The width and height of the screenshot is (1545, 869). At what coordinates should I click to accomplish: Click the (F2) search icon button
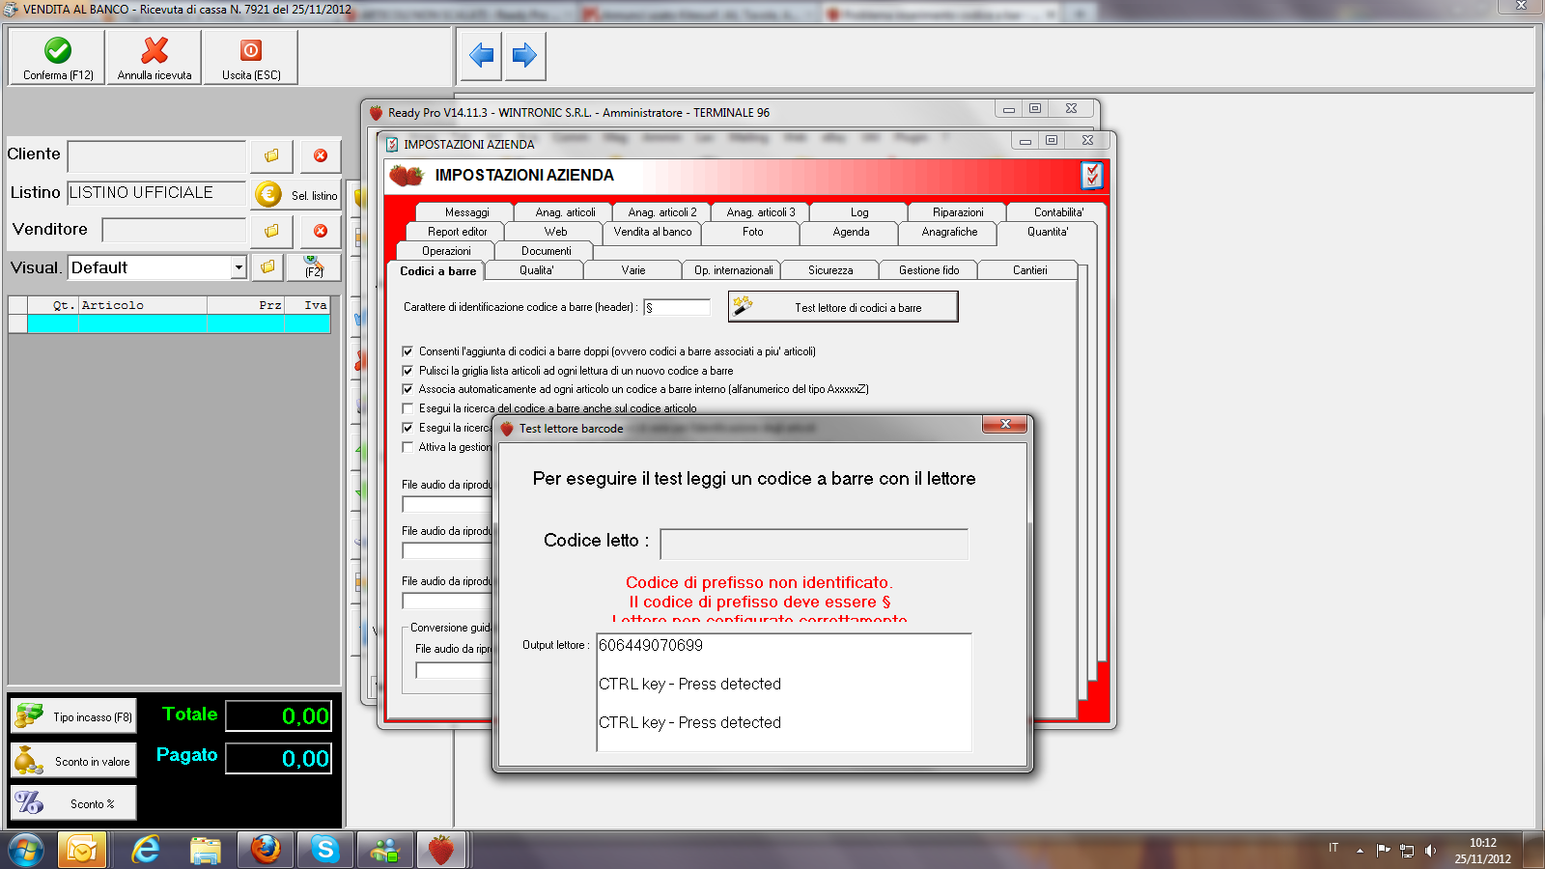pyautogui.click(x=314, y=267)
